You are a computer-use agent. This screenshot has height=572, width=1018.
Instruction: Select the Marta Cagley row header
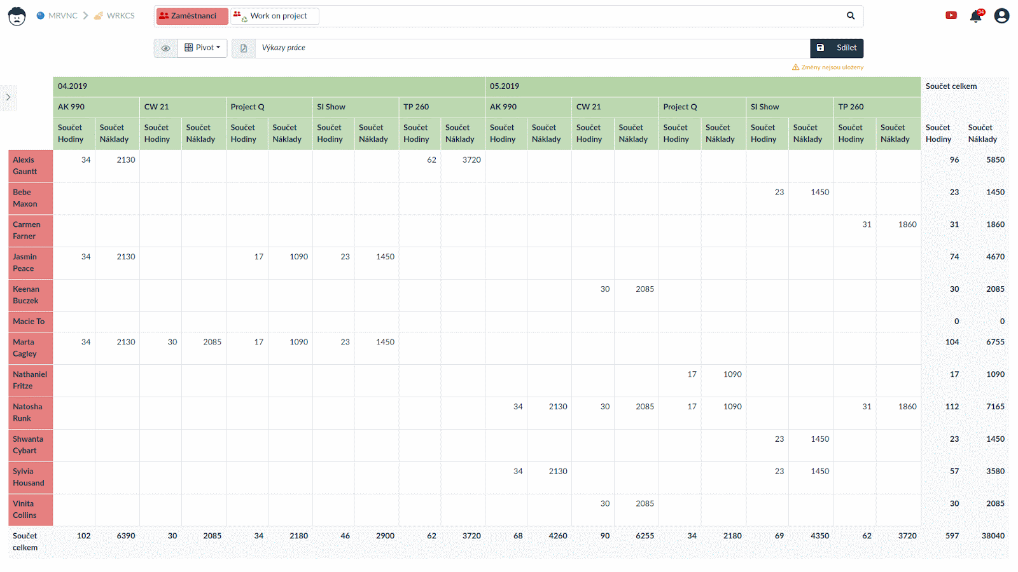point(31,348)
